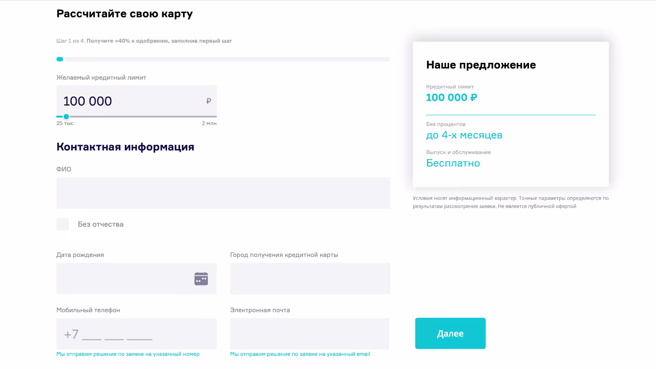
Task: Click into the ФИО input field
Action: pyautogui.click(x=223, y=193)
